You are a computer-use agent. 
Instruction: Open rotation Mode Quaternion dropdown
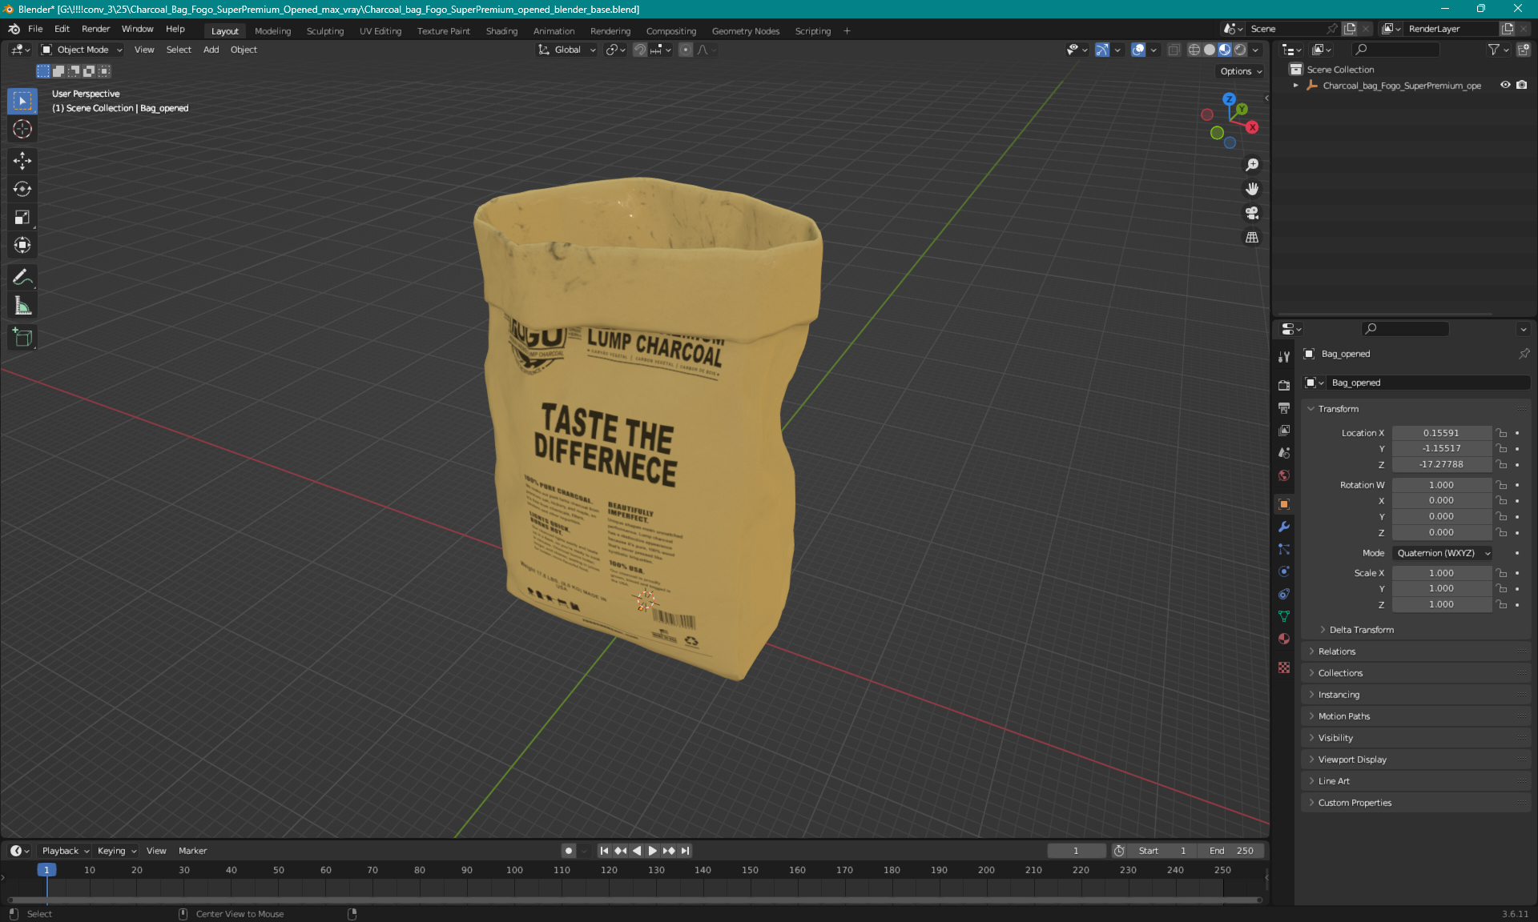click(1442, 553)
